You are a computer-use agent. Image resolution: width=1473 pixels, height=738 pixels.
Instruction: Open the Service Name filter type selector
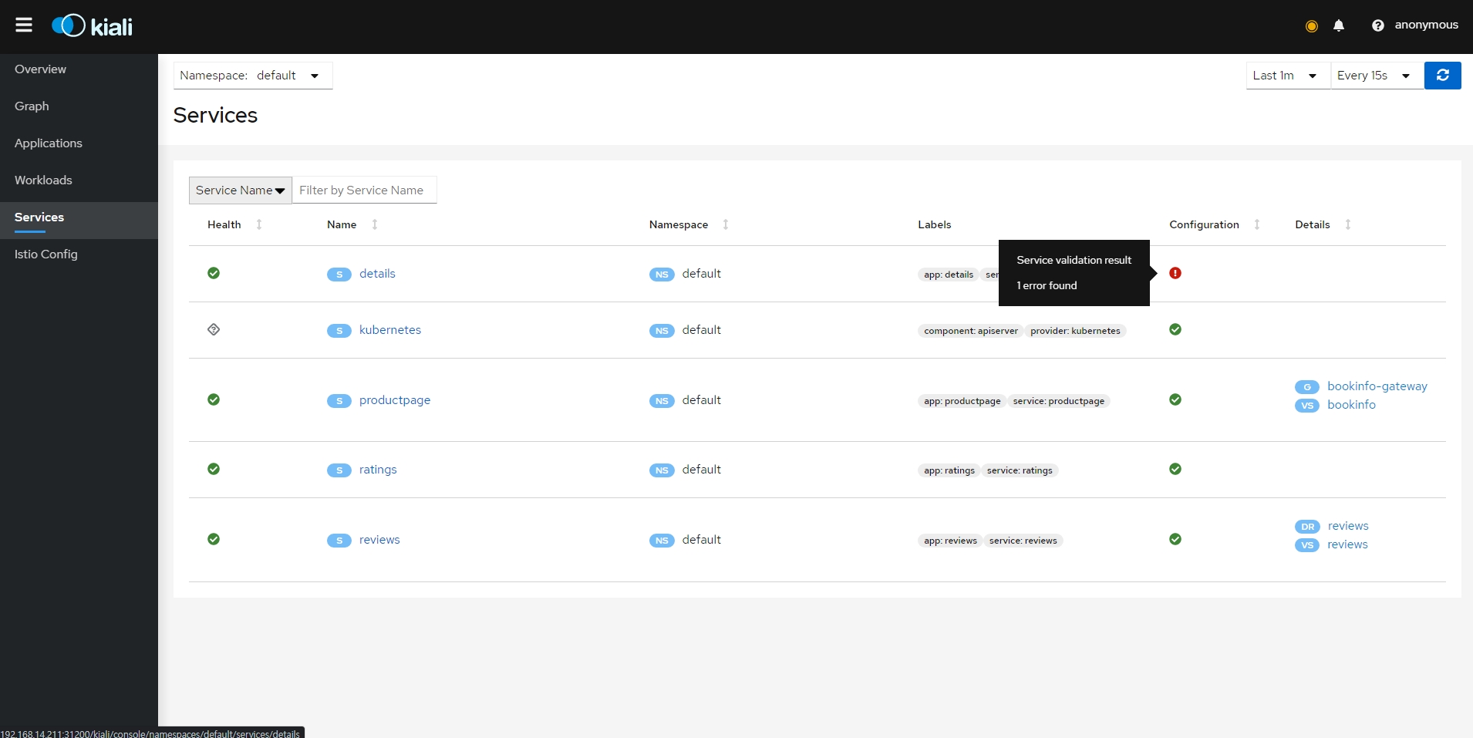tap(240, 190)
